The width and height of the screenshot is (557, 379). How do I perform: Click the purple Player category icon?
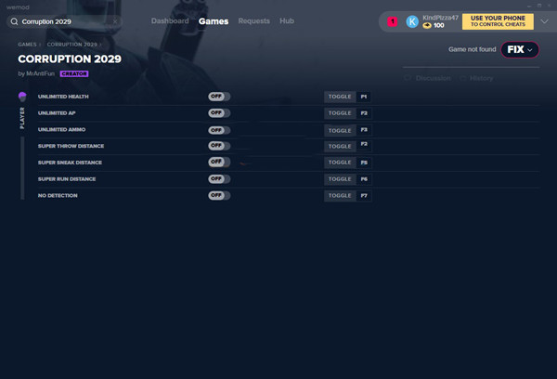coord(22,97)
